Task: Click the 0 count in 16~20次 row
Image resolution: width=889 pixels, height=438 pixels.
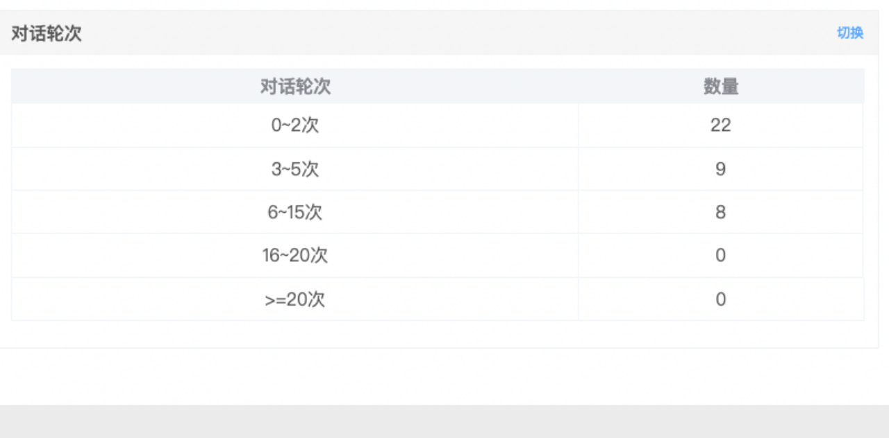Action: [721, 256]
